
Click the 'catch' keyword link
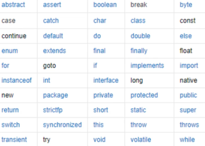tap(51, 21)
